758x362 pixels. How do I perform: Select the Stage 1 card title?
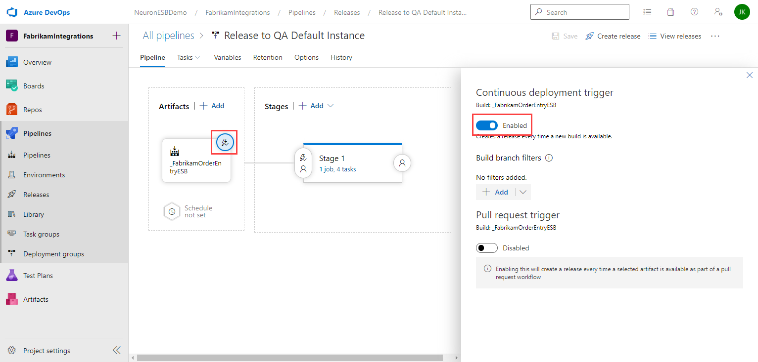point(332,158)
